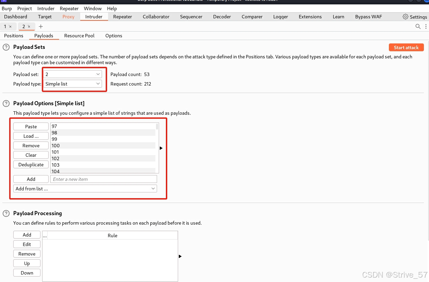Switch to the Dashboard tab
The image size is (429, 282).
(16, 17)
